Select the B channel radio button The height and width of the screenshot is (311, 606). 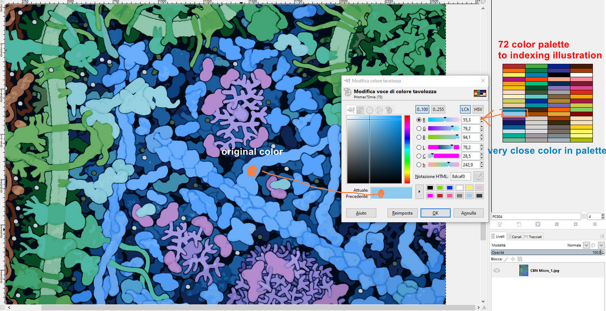click(419, 137)
